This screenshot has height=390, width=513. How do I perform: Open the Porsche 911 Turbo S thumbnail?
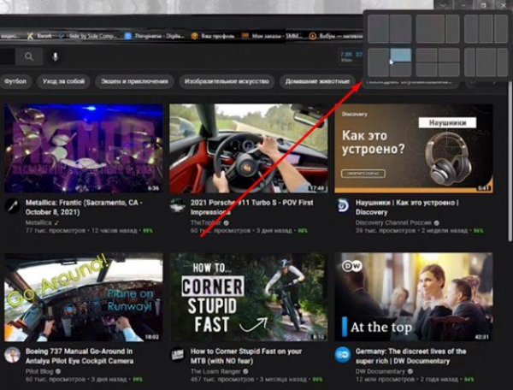249,149
